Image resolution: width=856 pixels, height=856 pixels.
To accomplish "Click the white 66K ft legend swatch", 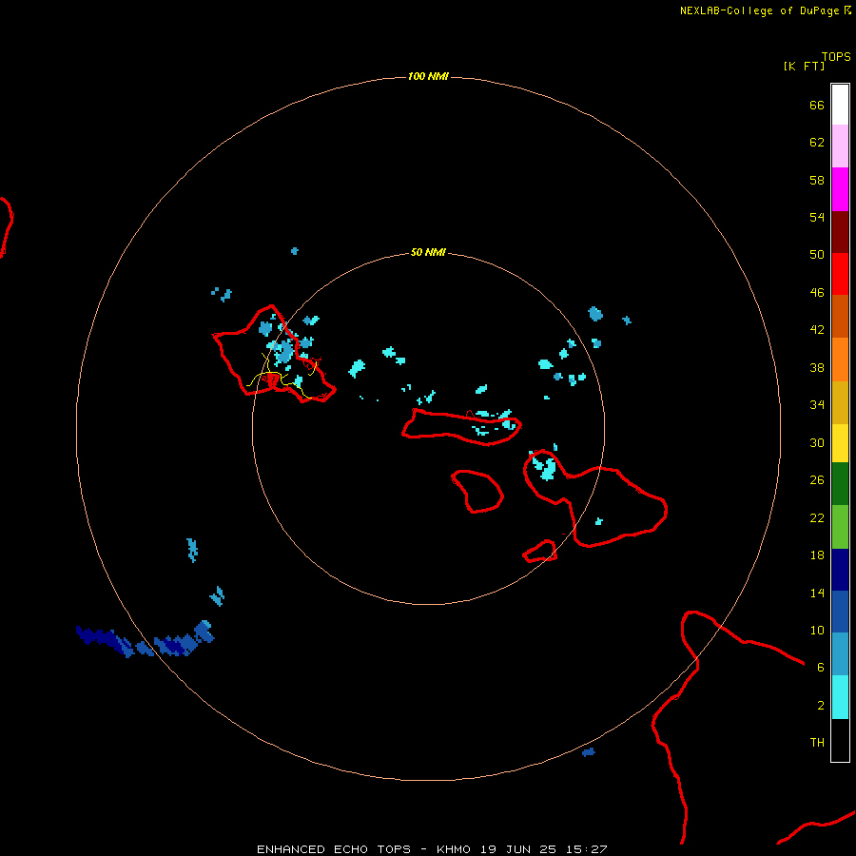I will tap(840, 105).
